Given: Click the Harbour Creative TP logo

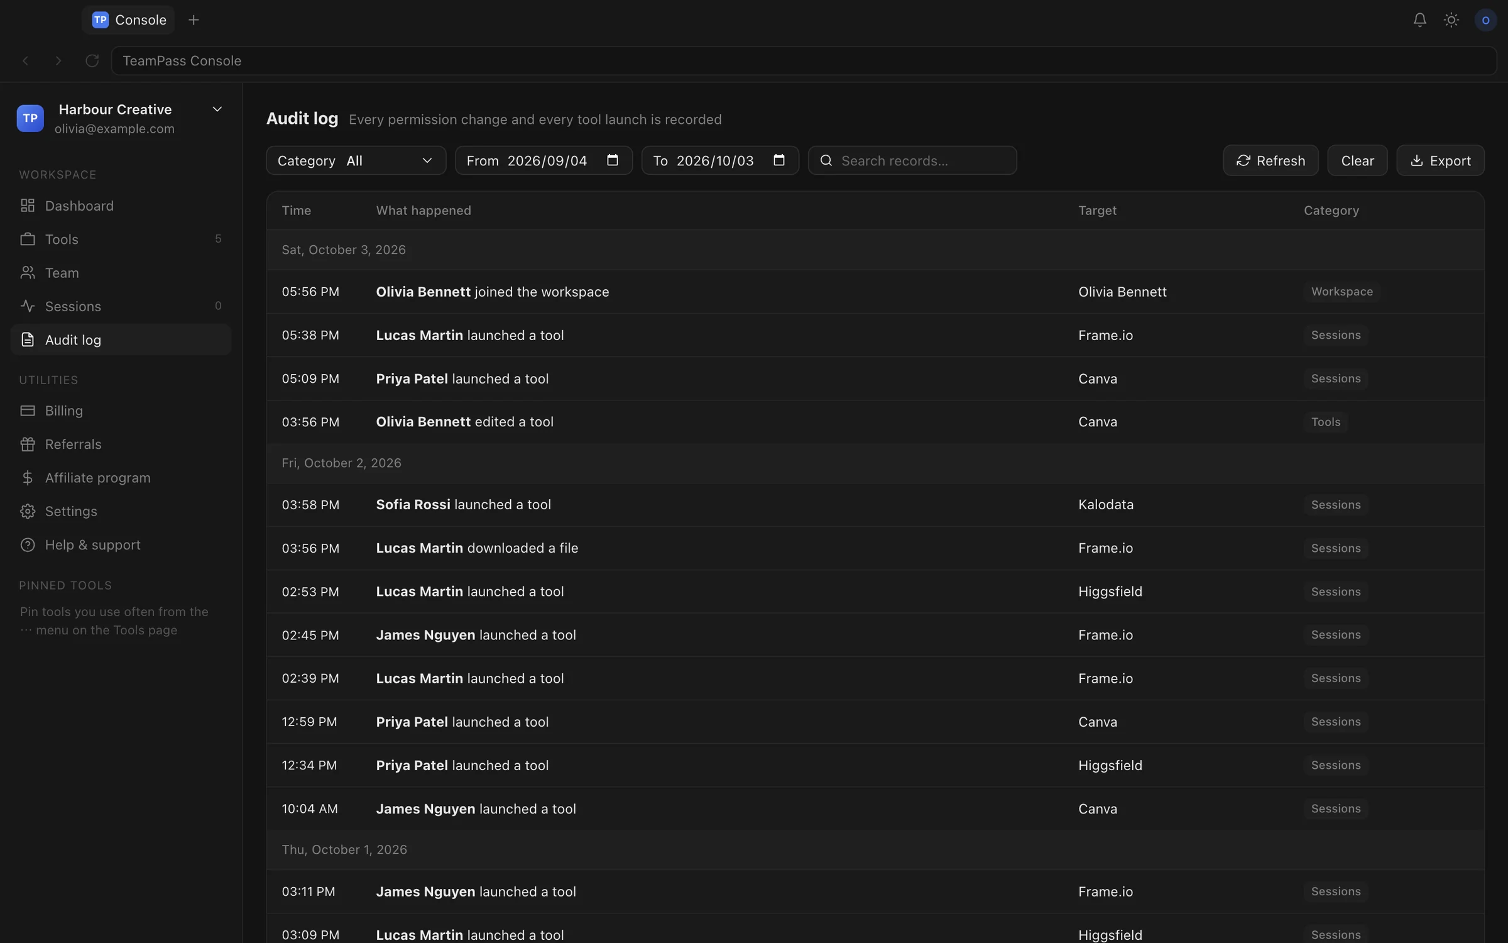Looking at the screenshot, I should click(x=30, y=118).
